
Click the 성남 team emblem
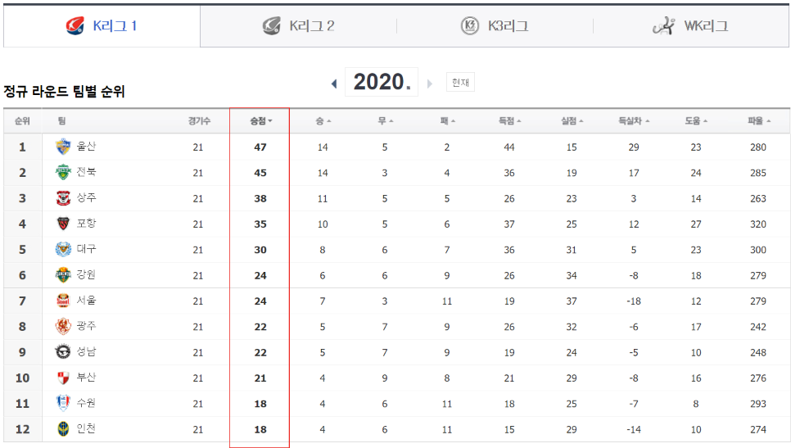tap(63, 351)
